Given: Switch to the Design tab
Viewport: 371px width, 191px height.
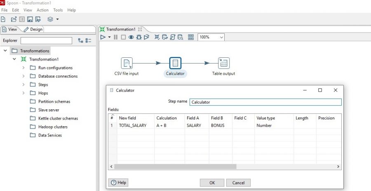Looking at the screenshot, I should pyautogui.click(x=33, y=29).
